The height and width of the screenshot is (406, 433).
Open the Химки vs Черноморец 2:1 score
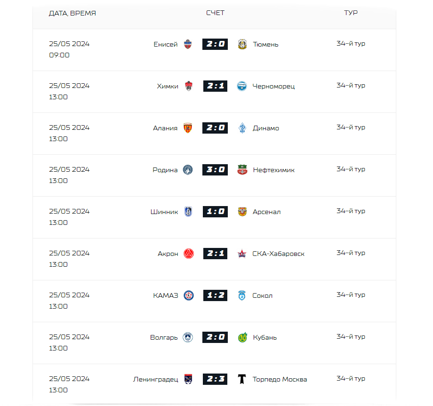coord(216,86)
